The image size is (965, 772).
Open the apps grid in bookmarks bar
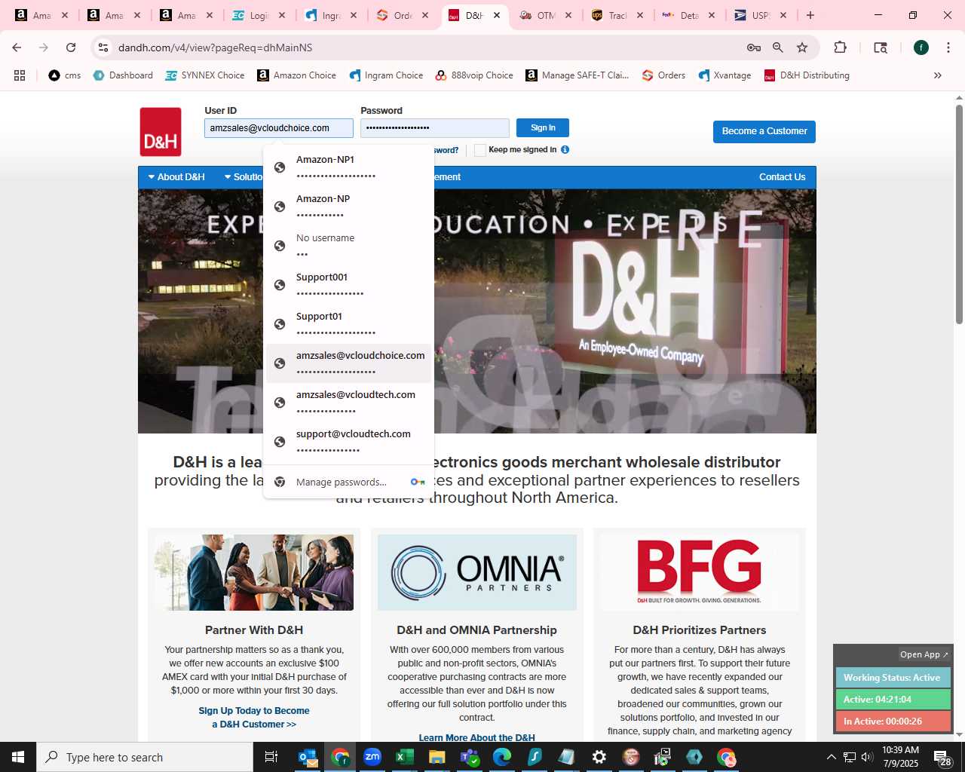(x=20, y=75)
